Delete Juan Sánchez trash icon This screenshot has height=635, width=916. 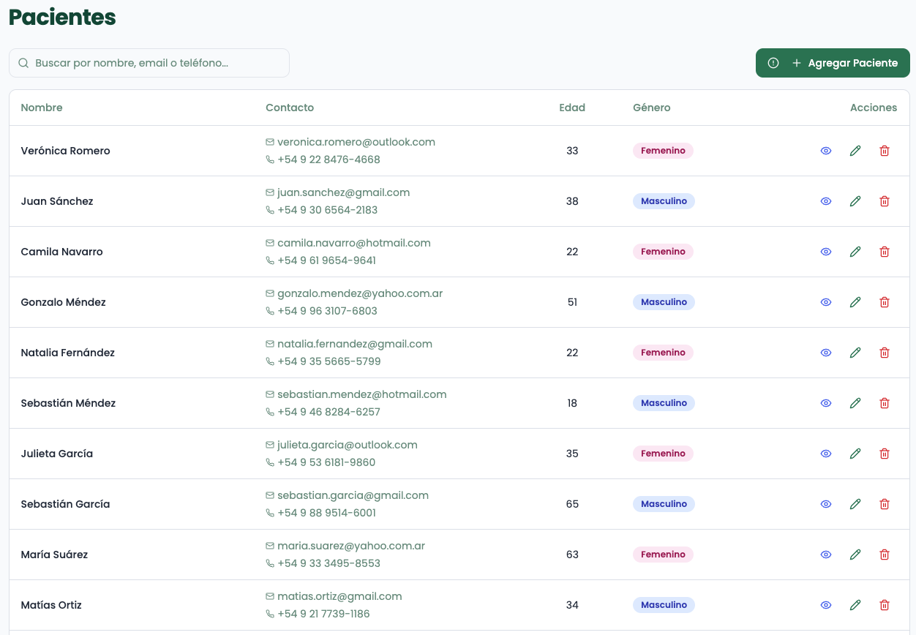pyautogui.click(x=885, y=201)
